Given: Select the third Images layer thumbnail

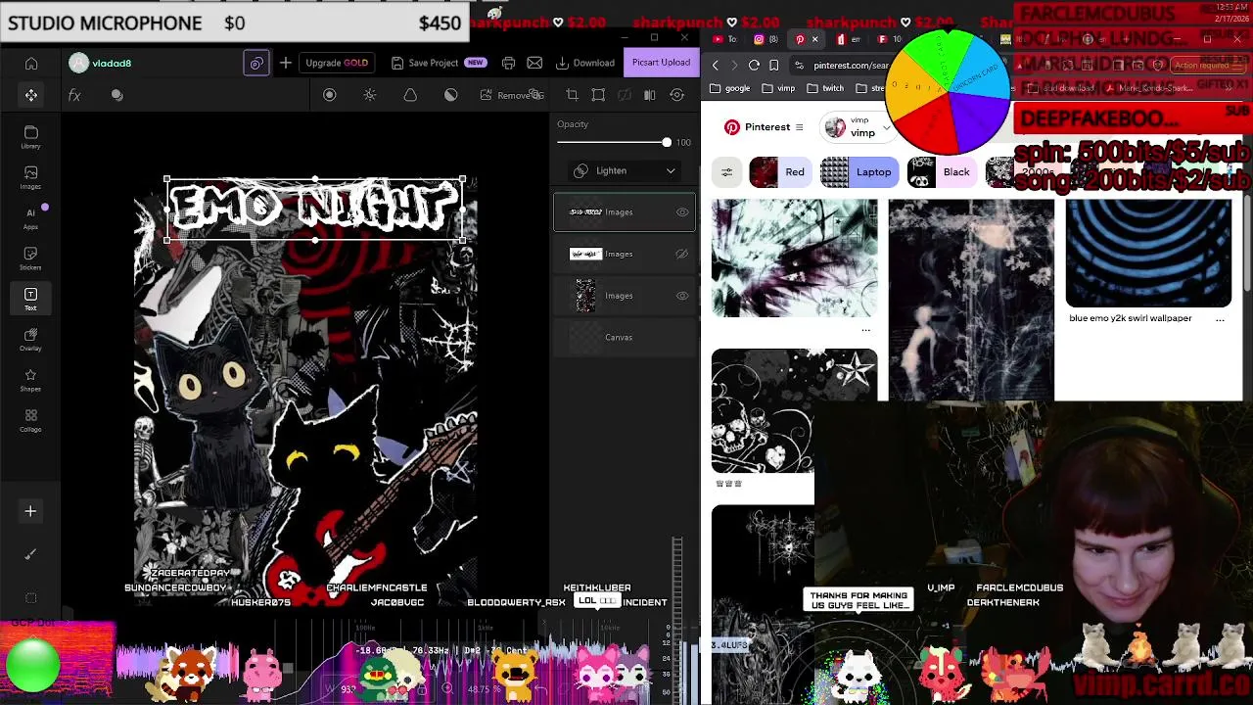Looking at the screenshot, I should pyautogui.click(x=585, y=296).
